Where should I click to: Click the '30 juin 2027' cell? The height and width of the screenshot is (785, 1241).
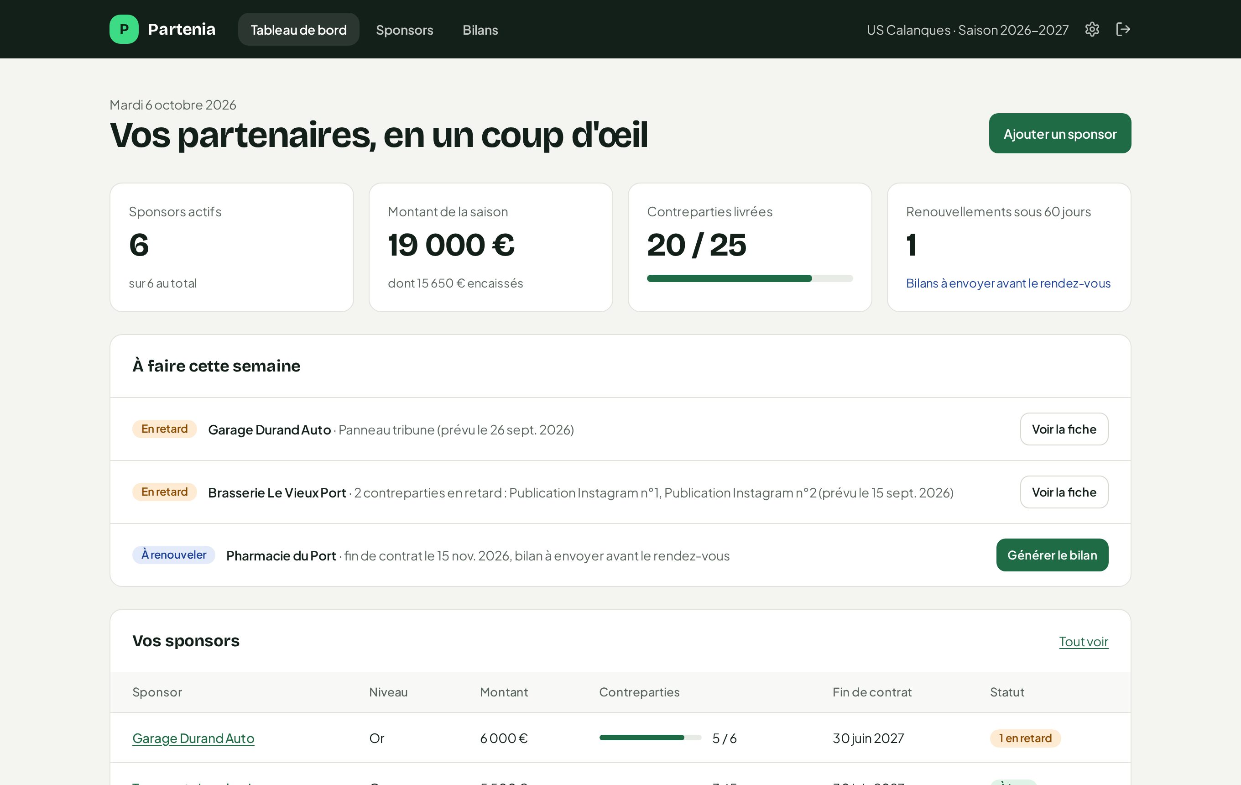pyautogui.click(x=868, y=738)
